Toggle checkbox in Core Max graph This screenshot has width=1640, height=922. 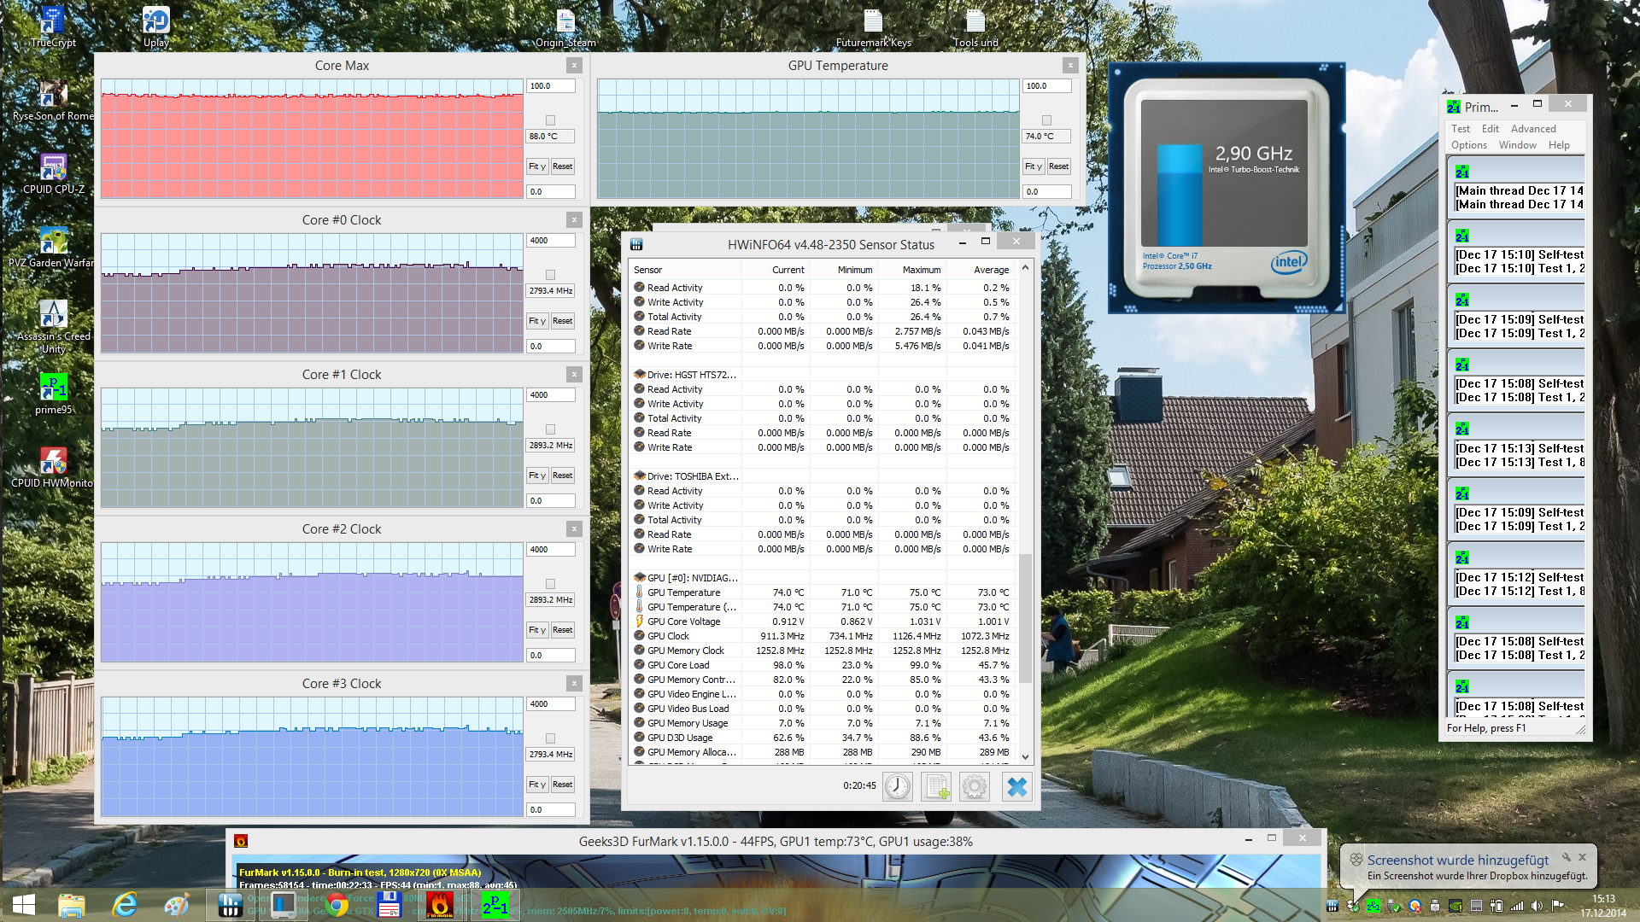550,120
